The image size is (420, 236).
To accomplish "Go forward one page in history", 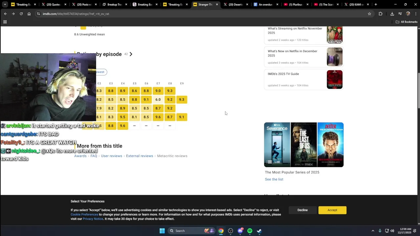I will pos(13,14).
